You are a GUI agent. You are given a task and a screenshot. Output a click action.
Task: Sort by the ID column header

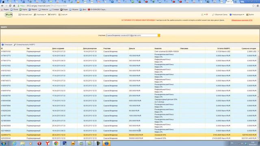point(2,49)
